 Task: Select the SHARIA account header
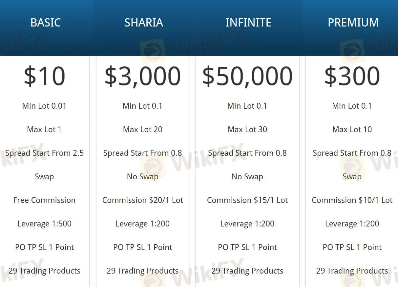143,23
